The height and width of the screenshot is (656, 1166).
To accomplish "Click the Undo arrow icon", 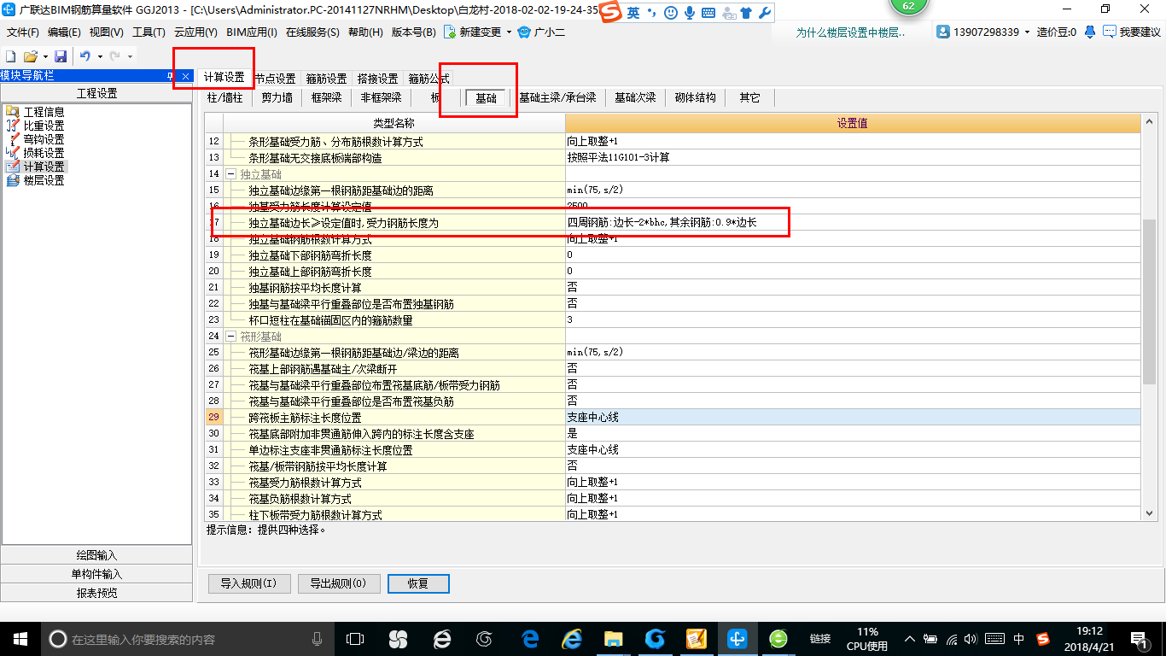I will coord(85,56).
